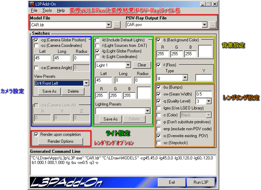Close the L3PAdd-On window
This screenshot has width=261, height=190.
point(215,4)
